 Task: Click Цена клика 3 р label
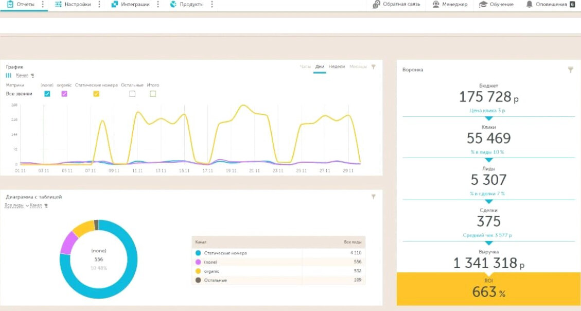pos(487,111)
